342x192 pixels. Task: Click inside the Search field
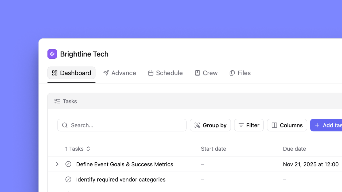(x=122, y=125)
